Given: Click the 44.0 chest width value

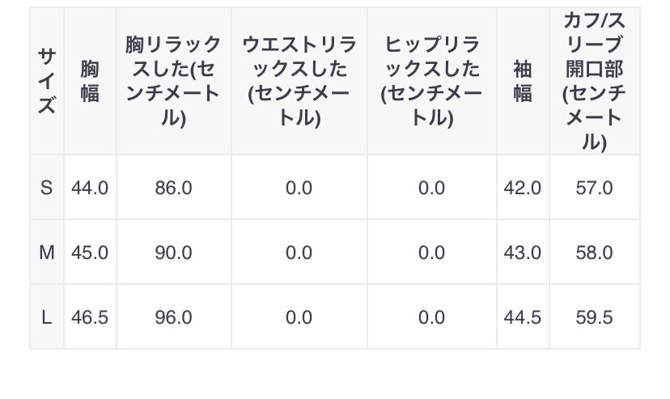Looking at the screenshot, I should (90, 188).
